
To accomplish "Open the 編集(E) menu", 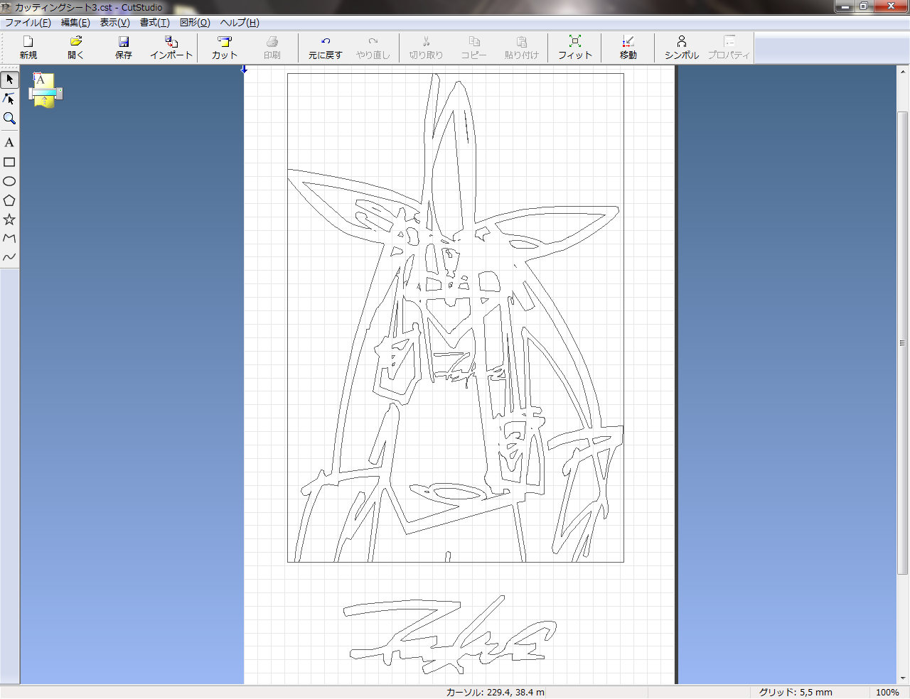I will pos(75,23).
